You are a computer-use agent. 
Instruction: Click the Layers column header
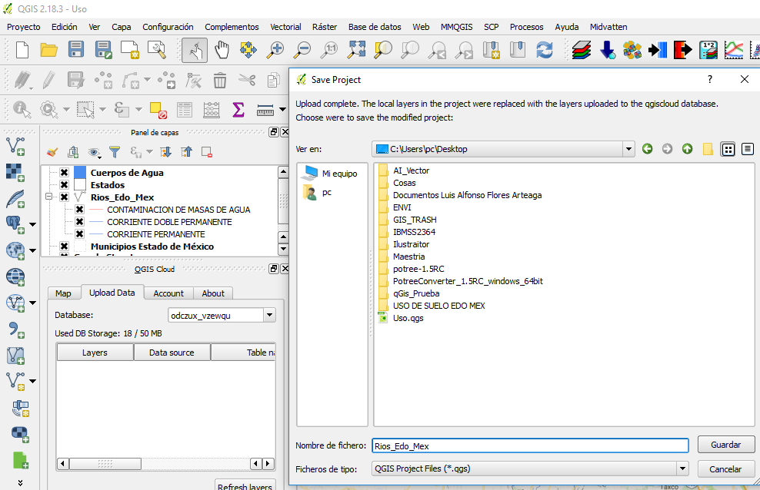95,353
